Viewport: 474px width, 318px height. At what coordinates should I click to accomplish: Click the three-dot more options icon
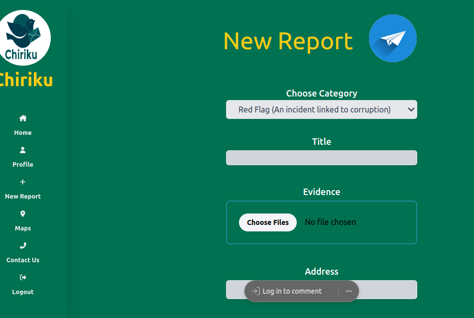[349, 291]
